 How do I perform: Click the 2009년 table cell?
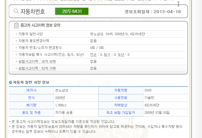(76, 98)
